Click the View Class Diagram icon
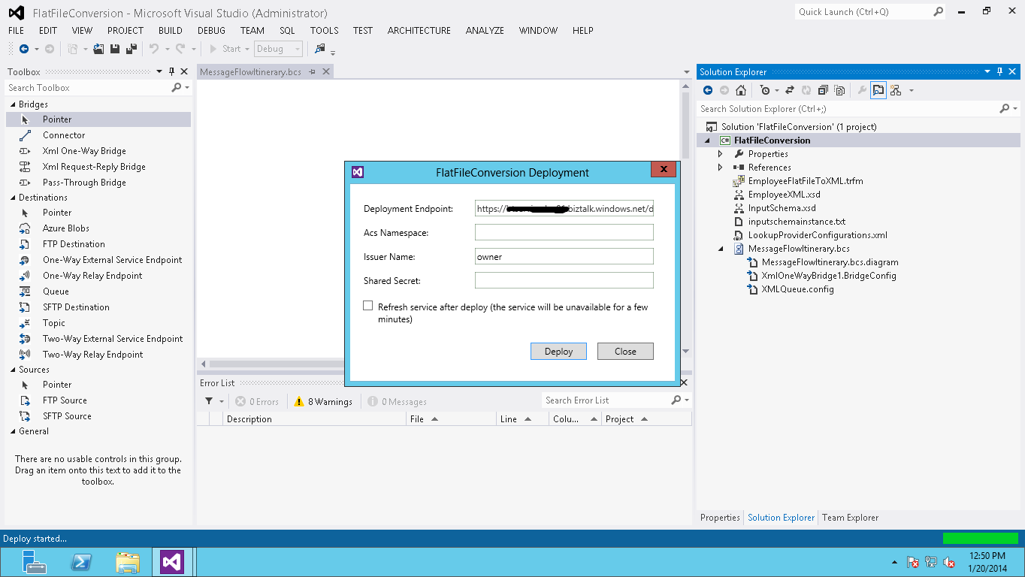This screenshot has height=577, width=1025. 895,90
